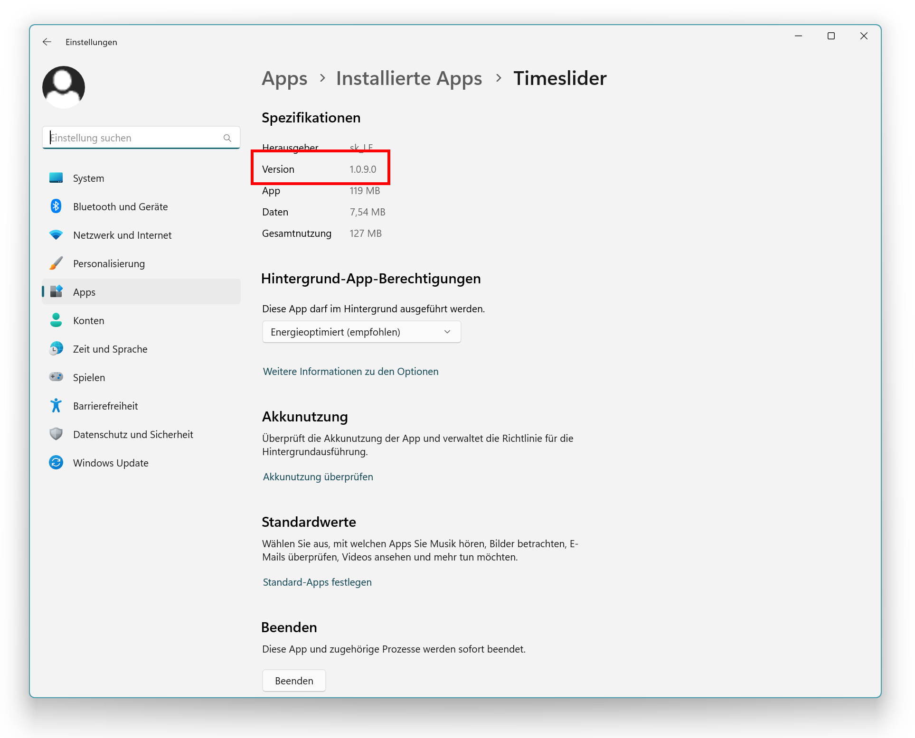This screenshot has height=738, width=915.
Task: Click the Personalisierung paintbrush icon
Action: tap(56, 263)
